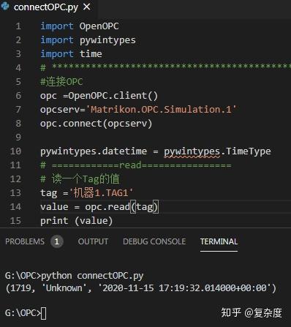Click the terminal output tuple starting with 1719

point(140,288)
